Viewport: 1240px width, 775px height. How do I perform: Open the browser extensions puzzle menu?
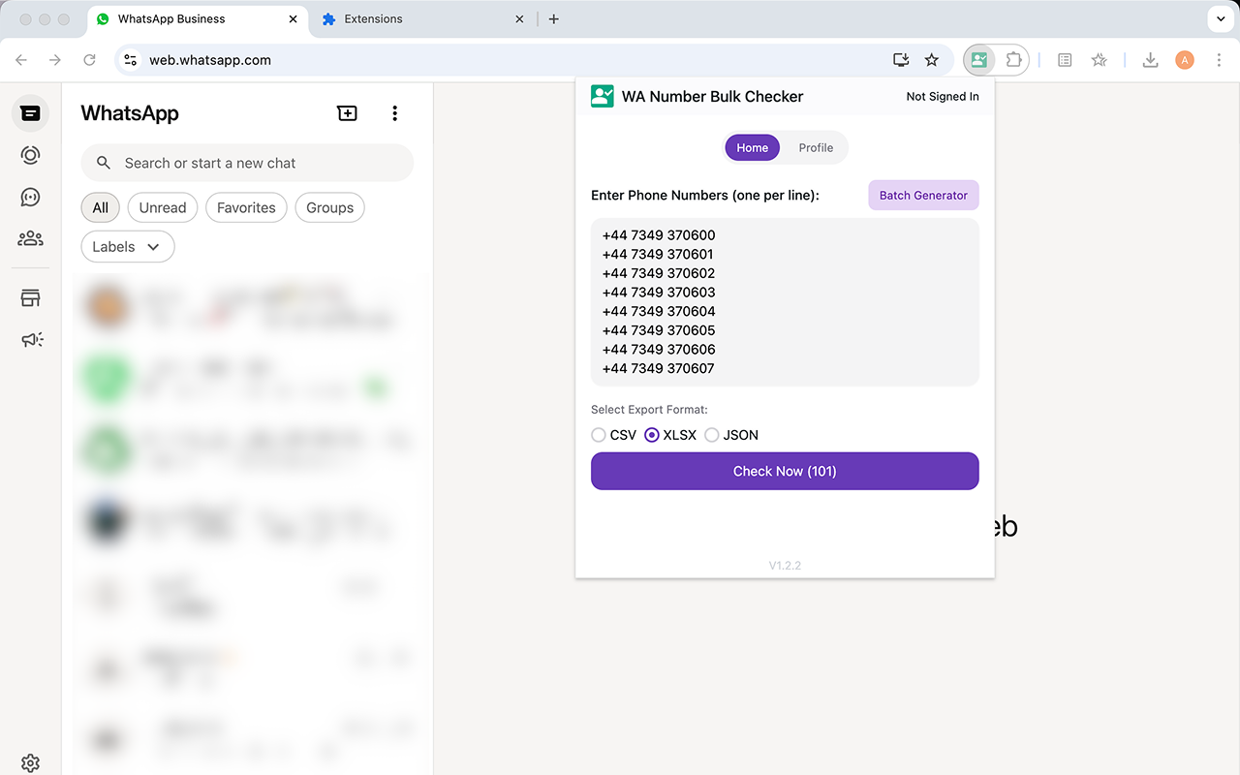click(1013, 59)
